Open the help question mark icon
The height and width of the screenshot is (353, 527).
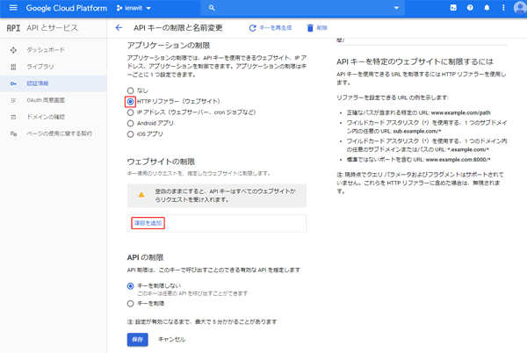(x=470, y=8)
